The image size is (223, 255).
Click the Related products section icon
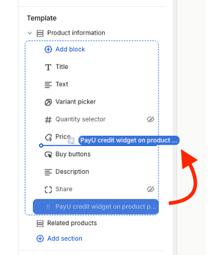[40, 223]
